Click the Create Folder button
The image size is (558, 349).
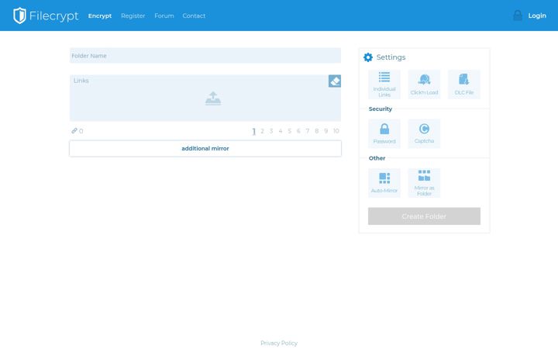point(424,216)
